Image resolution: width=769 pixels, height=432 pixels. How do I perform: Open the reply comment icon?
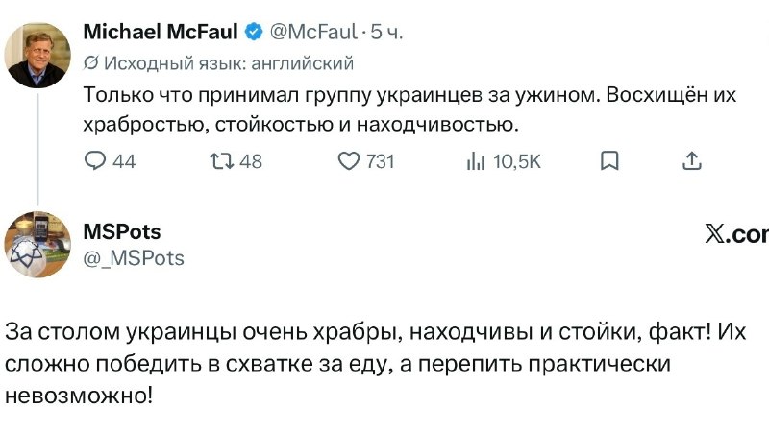coord(94,160)
